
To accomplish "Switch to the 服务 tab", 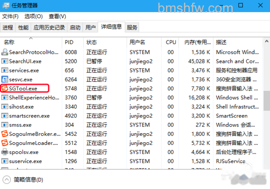I will click(132, 27).
